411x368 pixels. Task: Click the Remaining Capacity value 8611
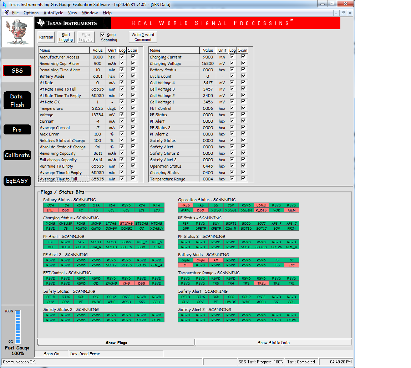coord(98,153)
